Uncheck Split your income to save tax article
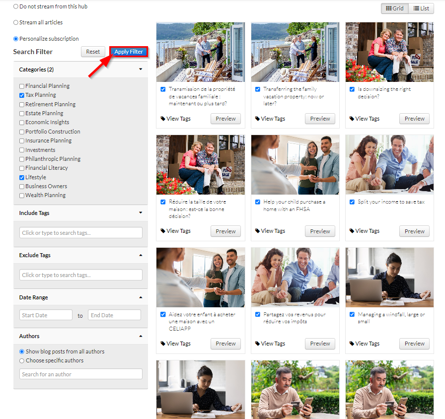Screen dimensions: 445x419 pyautogui.click(x=352, y=202)
